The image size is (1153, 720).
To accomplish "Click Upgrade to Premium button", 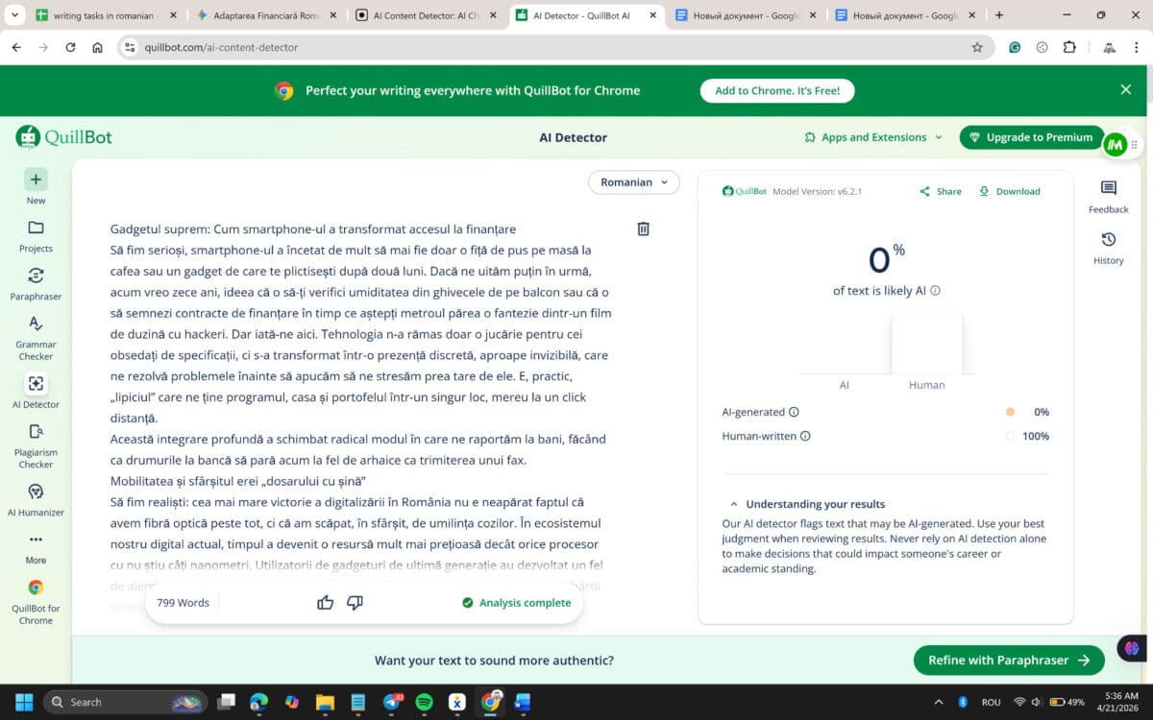I will coord(1029,137).
